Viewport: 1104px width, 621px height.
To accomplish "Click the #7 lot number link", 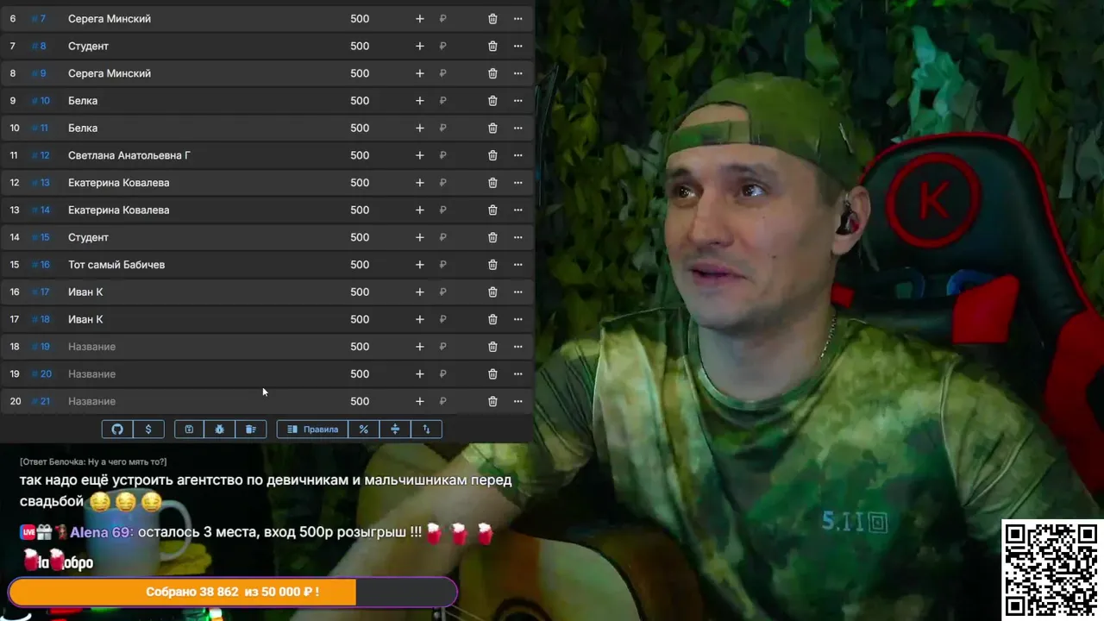I will click(39, 19).
